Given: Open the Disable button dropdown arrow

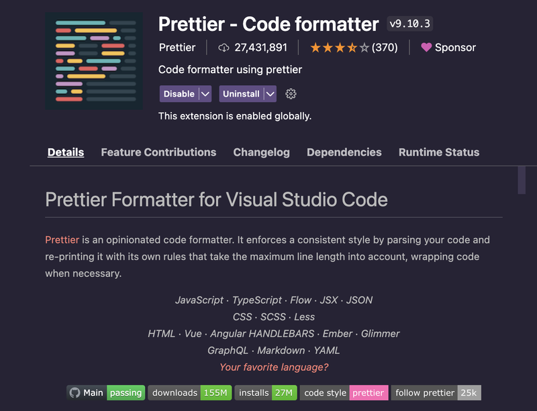Looking at the screenshot, I should pos(207,94).
